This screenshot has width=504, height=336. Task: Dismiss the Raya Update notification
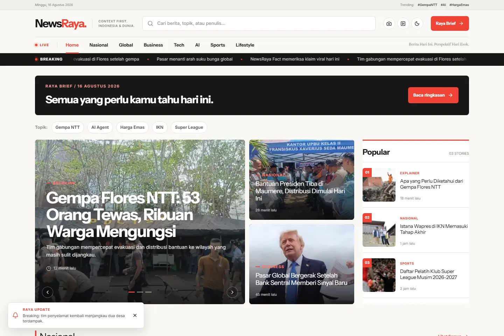tap(135, 315)
